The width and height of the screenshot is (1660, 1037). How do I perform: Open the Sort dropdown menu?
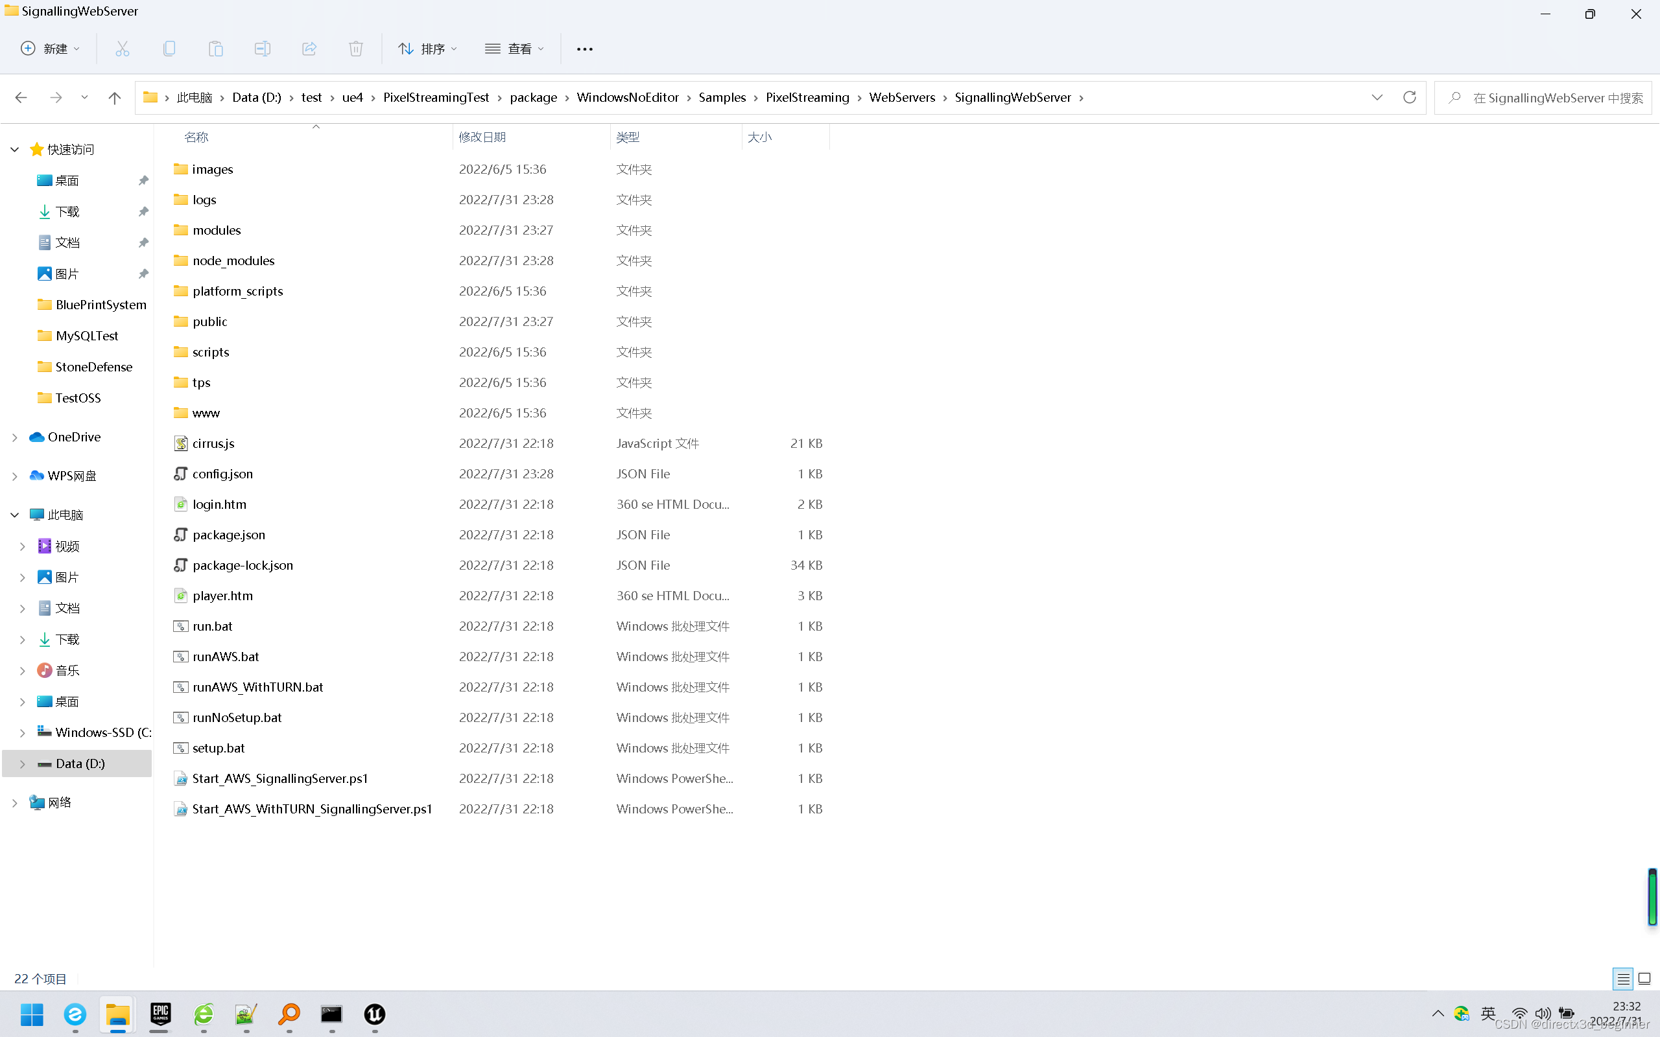click(427, 49)
